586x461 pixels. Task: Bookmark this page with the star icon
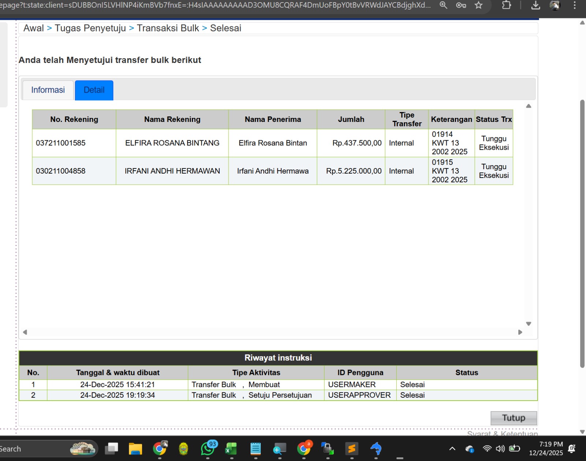478,5
